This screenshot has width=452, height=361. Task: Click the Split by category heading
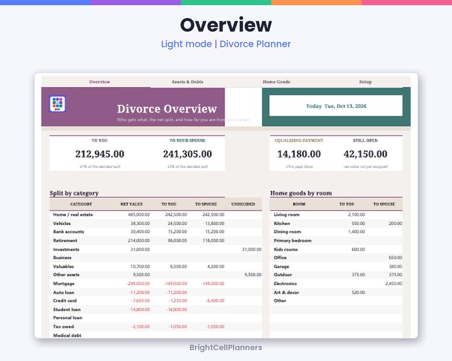point(74,193)
